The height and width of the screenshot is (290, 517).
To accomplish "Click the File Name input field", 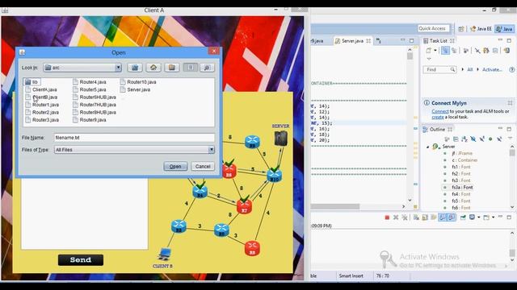I will point(134,138).
